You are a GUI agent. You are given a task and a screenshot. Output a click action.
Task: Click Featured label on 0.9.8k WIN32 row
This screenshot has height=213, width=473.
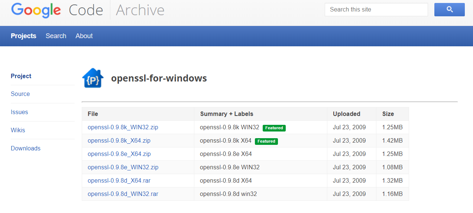tap(274, 128)
